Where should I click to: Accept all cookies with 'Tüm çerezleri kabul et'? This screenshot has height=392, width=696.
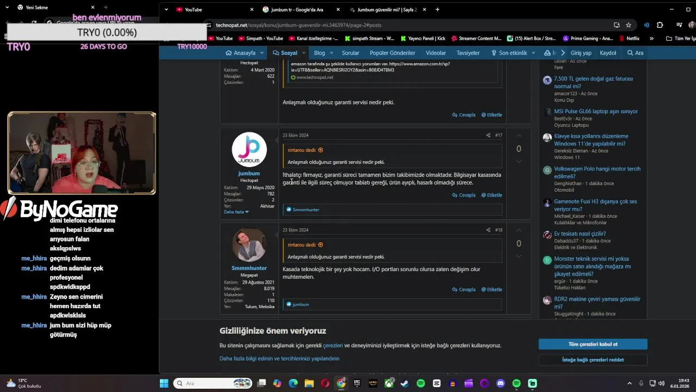click(x=593, y=344)
